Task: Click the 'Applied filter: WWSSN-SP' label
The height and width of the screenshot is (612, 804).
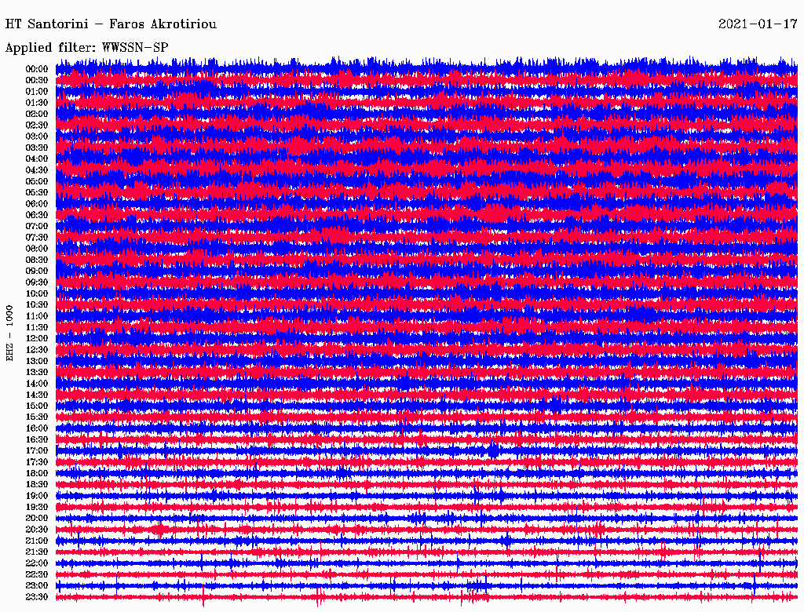Action: [x=86, y=48]
